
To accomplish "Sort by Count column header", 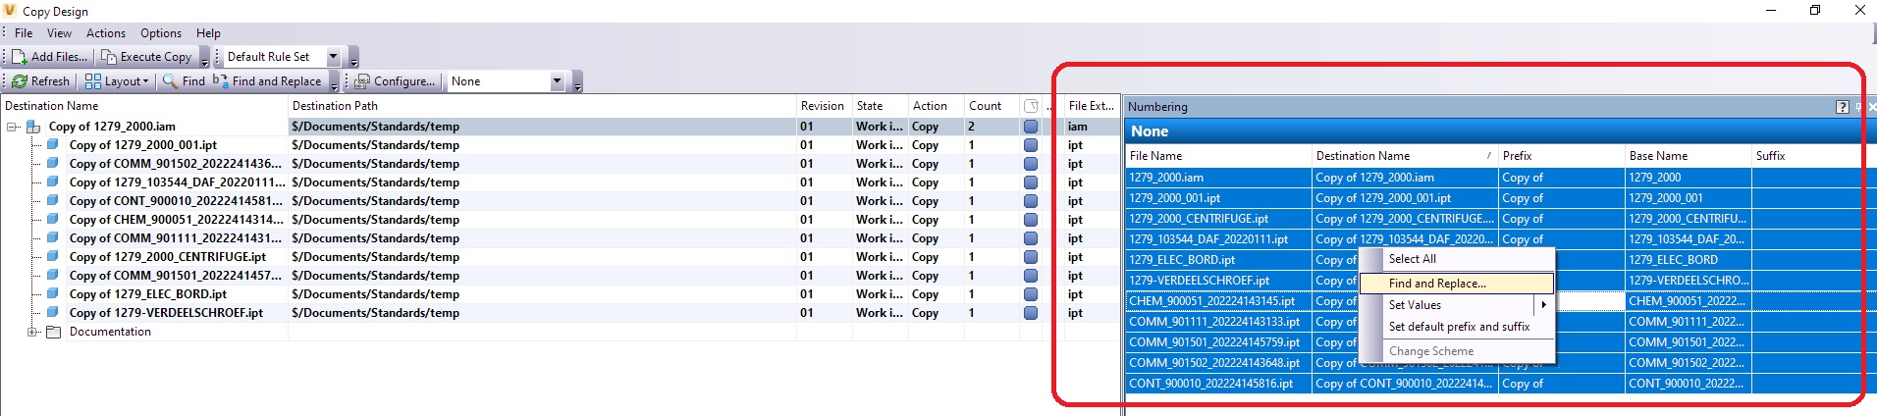I will (x=992, y=106).
